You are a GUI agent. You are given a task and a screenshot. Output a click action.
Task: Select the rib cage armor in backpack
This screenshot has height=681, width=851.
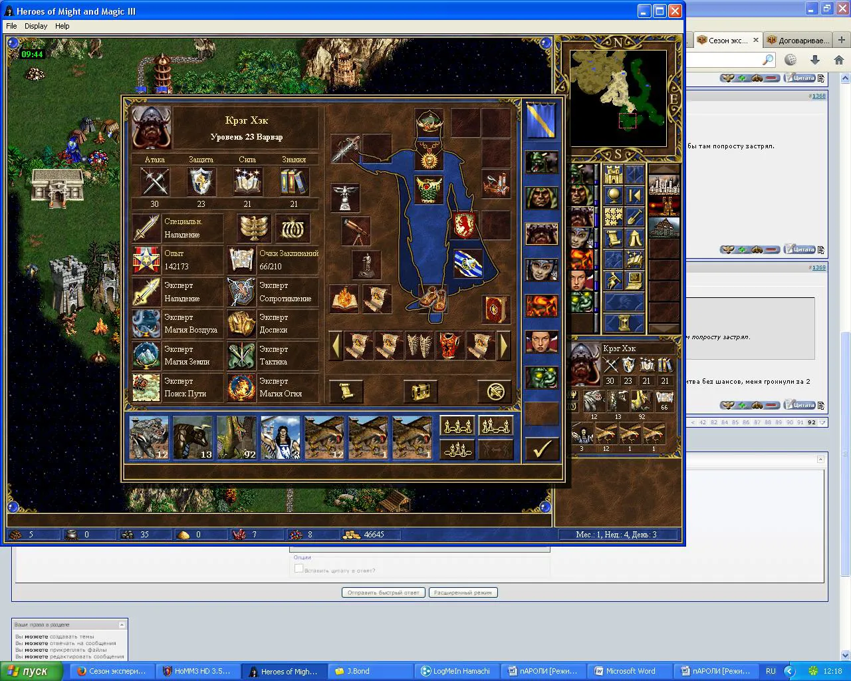click(x=419, y=346)
